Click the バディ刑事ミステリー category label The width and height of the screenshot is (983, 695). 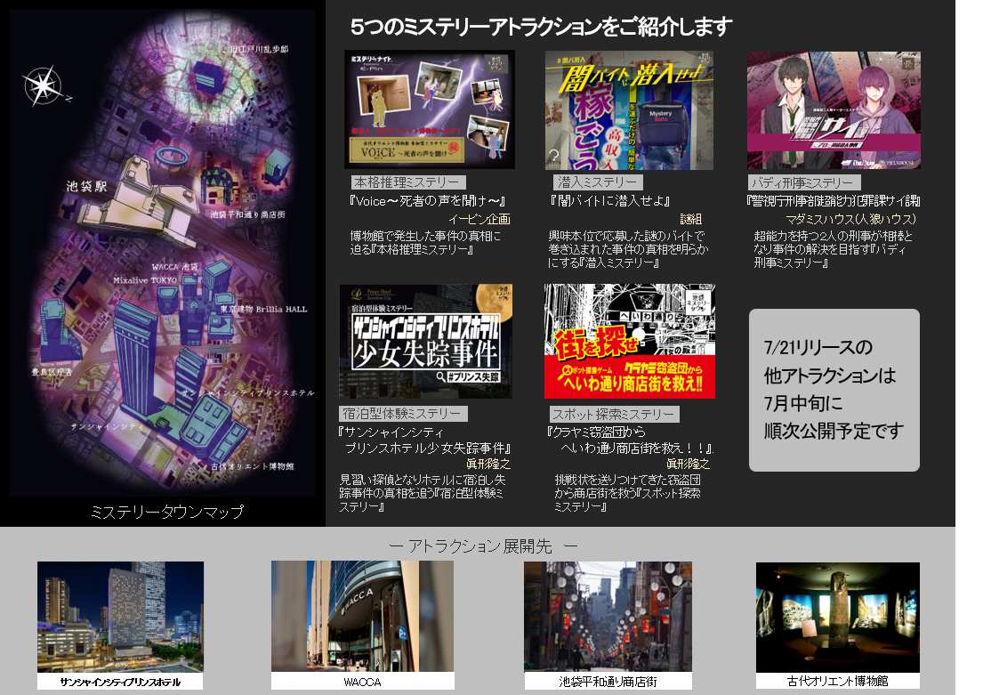point(804,182)
